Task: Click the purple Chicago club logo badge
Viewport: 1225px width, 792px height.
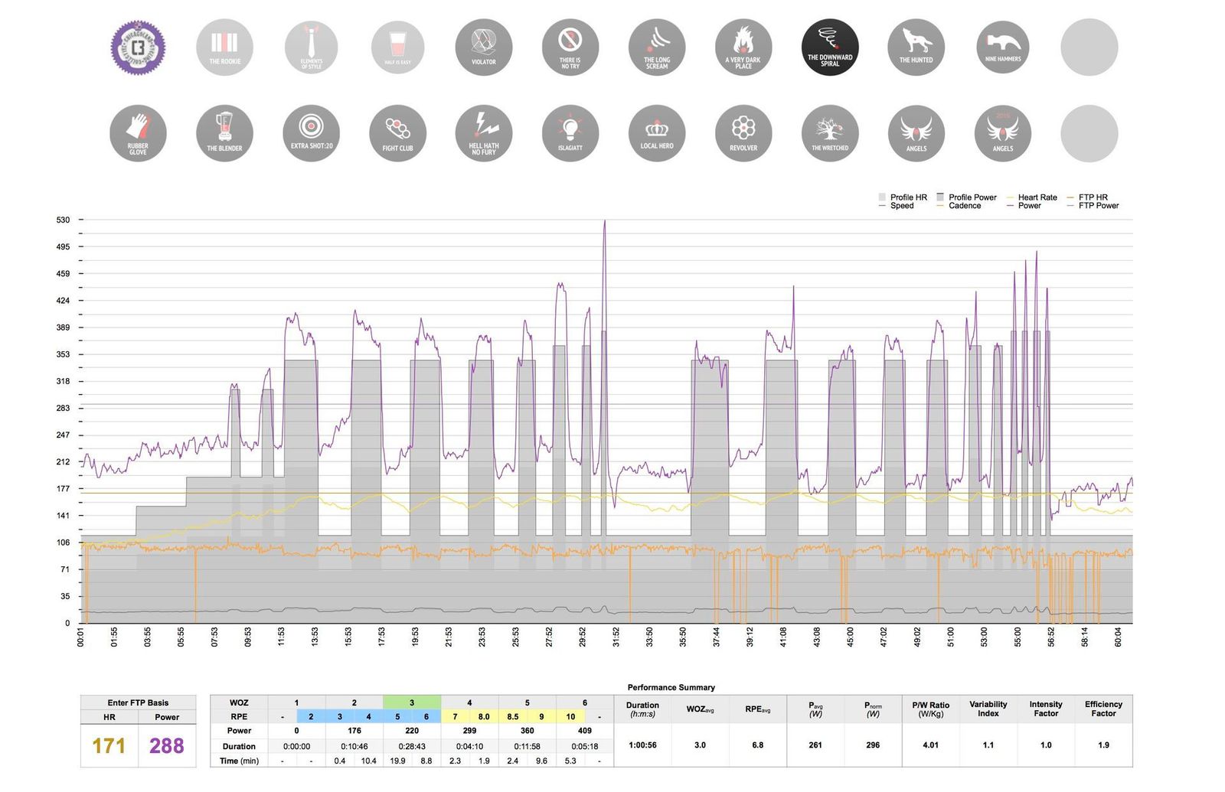Action: click(x=138, y=47)
